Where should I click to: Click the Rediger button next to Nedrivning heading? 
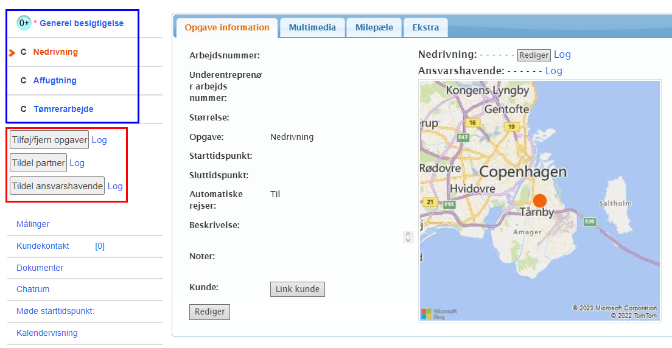click(533, 55)
